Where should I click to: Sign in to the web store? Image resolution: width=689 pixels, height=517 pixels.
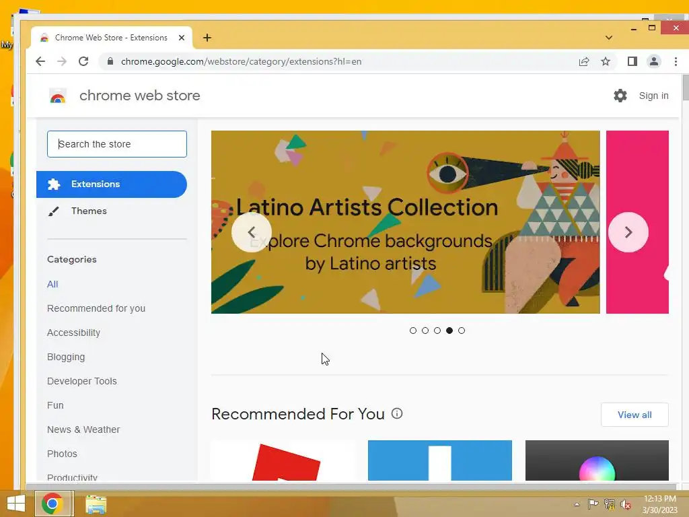653,96
